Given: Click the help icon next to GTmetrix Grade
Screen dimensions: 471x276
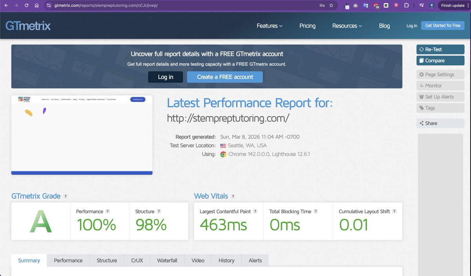Looking at the screenshot, I should (66, 196).
